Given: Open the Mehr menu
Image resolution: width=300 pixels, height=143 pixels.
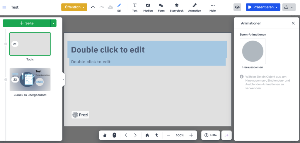Looking at the screenshot, I should pyautogui.click(x=213, y=7).
